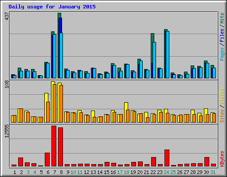The height and width of the screenshot is (177, 227).
Task: Click green day 4 on the x-axis
Action: tap(35, 172)
